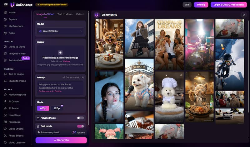Click the Video Upscaler icon
This screenshot has width=250, height=147.
tap(5, 142)
